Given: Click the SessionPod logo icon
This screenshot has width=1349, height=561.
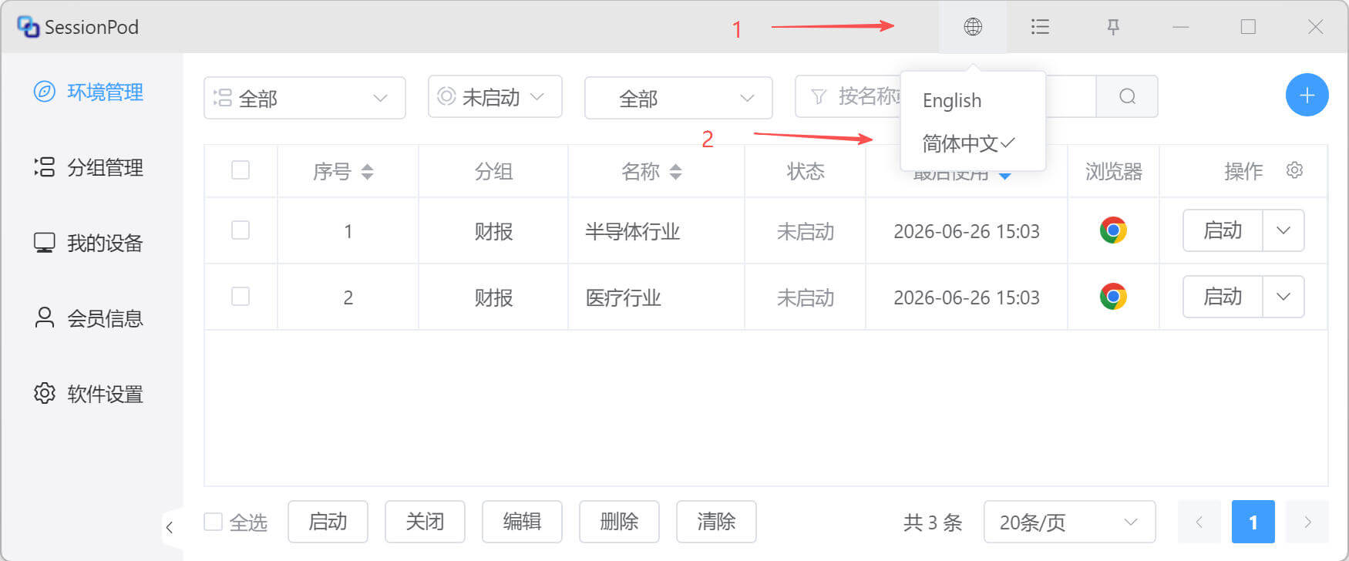Looking at the screenshot, I should [x=29, y=27].
